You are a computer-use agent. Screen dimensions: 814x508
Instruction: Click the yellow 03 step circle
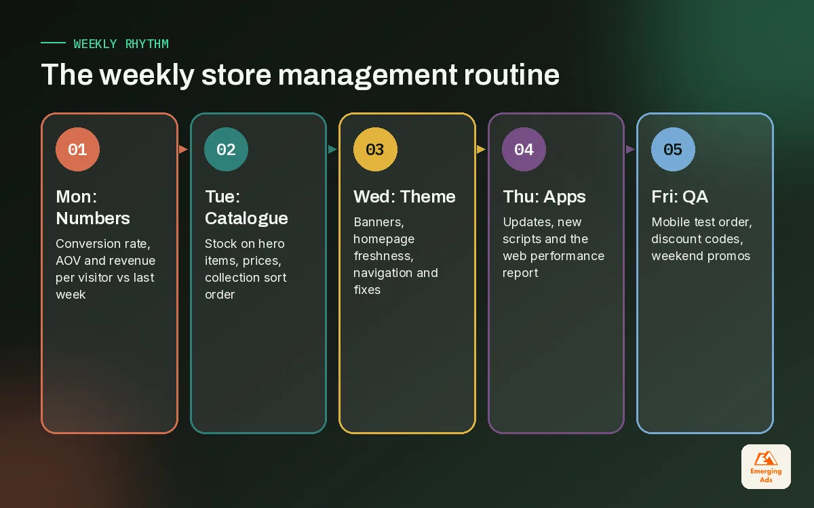click(375, 149)
